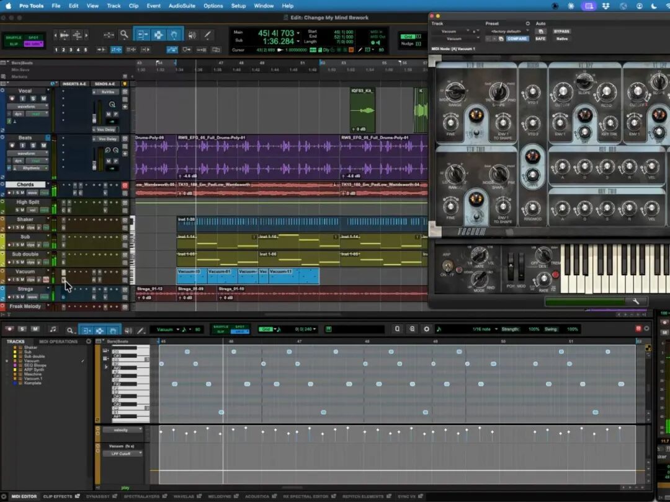Screen dimensions: 670x502
Task: Click BYPASS button in plugin window
Action: pos(561,31)
